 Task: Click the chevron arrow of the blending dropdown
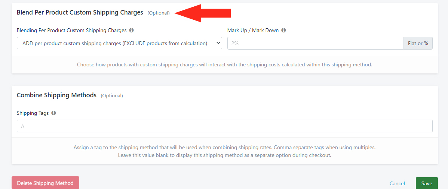(218, 43)
